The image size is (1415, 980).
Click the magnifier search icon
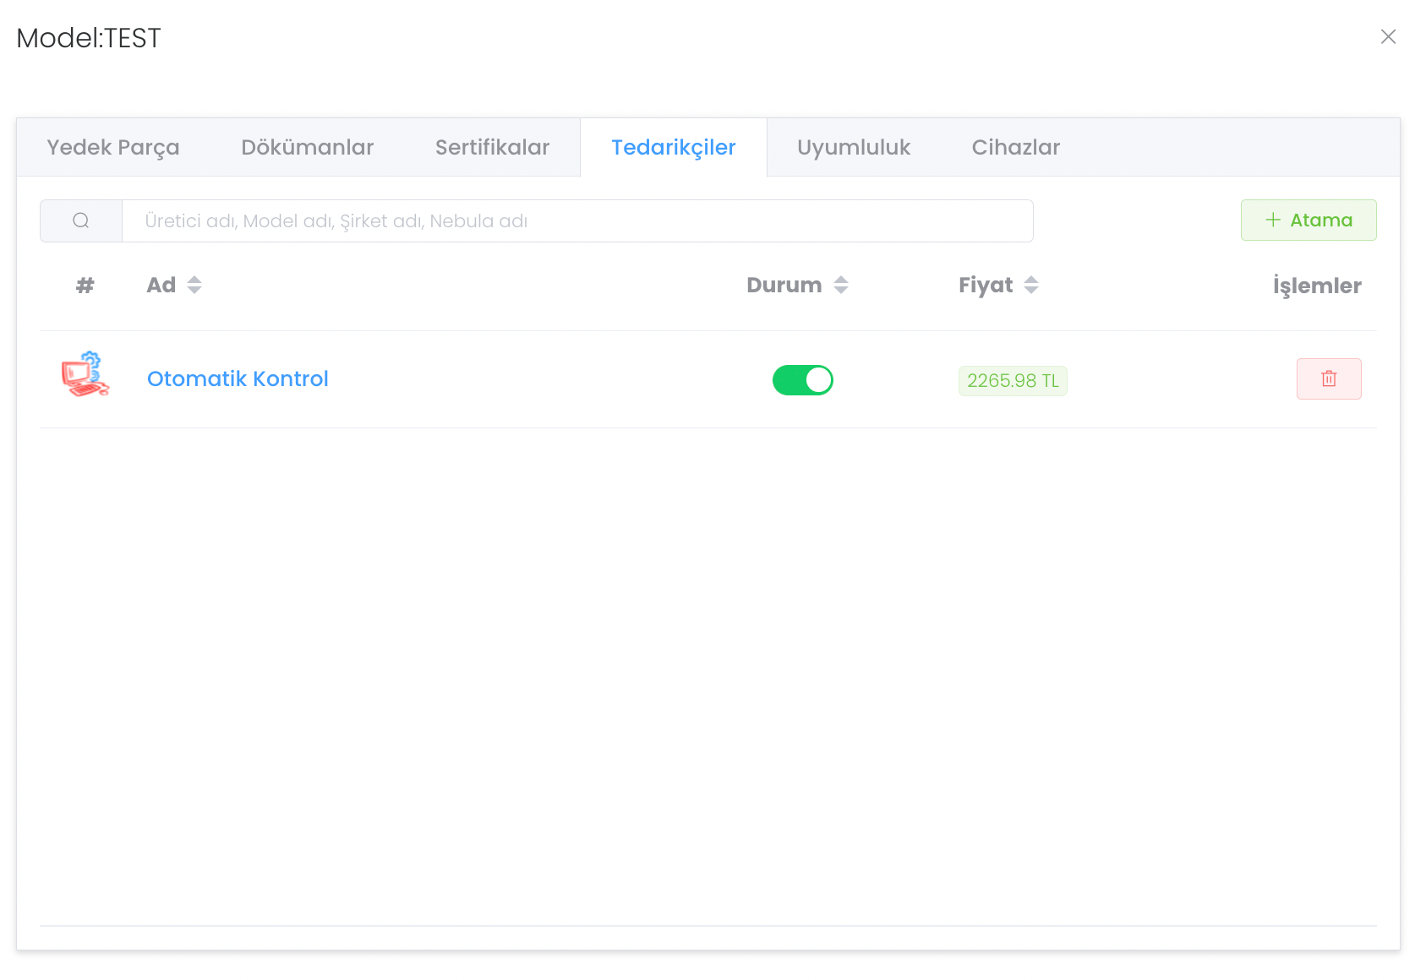point(81,220)
